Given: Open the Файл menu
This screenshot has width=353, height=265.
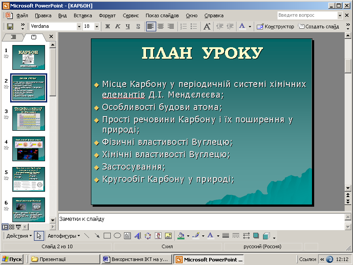Looking at the screenshot, I should [22, 15].
